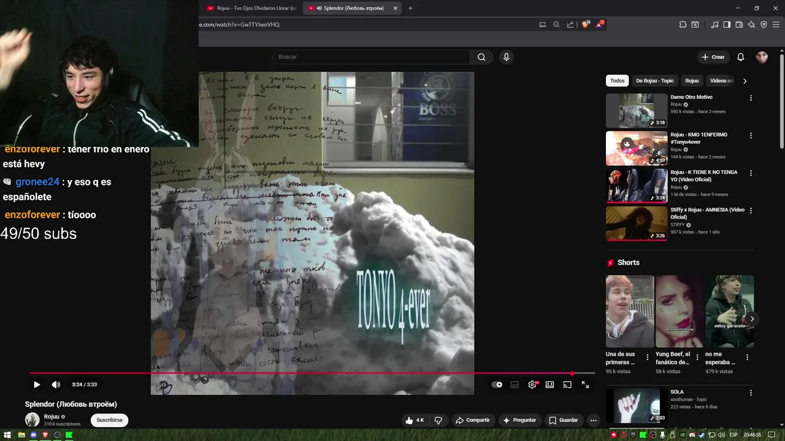Select the Videos rel filter chip
The image size is (785, 441).
pyautogui.click(x=720, y=81)
